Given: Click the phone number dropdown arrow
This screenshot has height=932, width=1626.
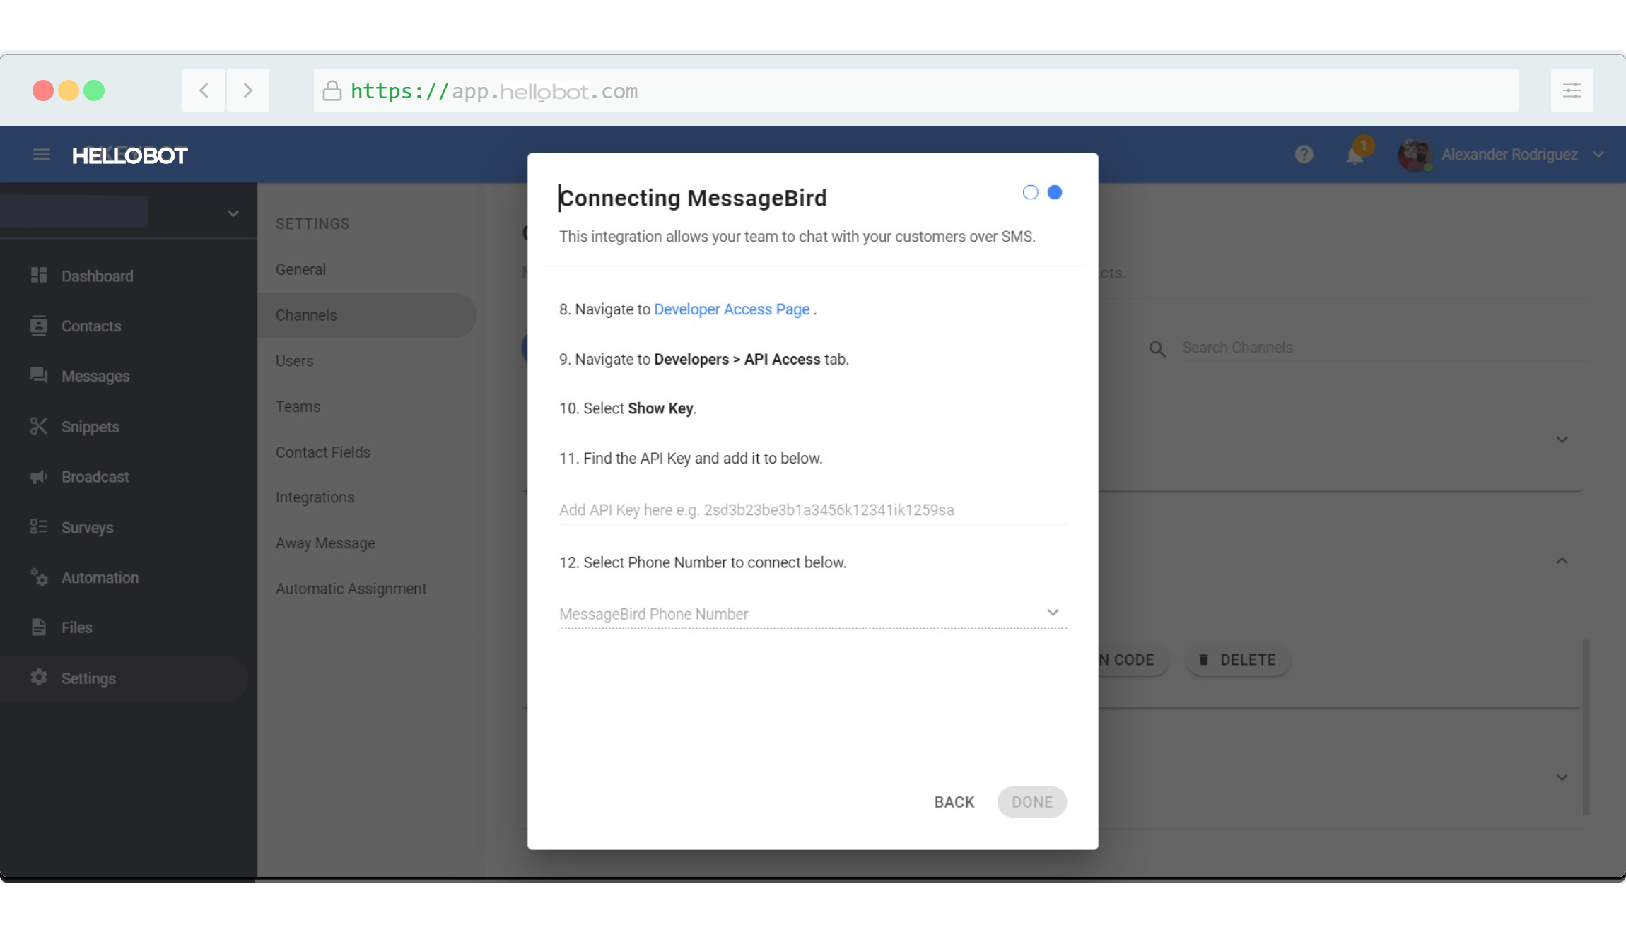Looking at the screenshot, I should coord(1053,613).
